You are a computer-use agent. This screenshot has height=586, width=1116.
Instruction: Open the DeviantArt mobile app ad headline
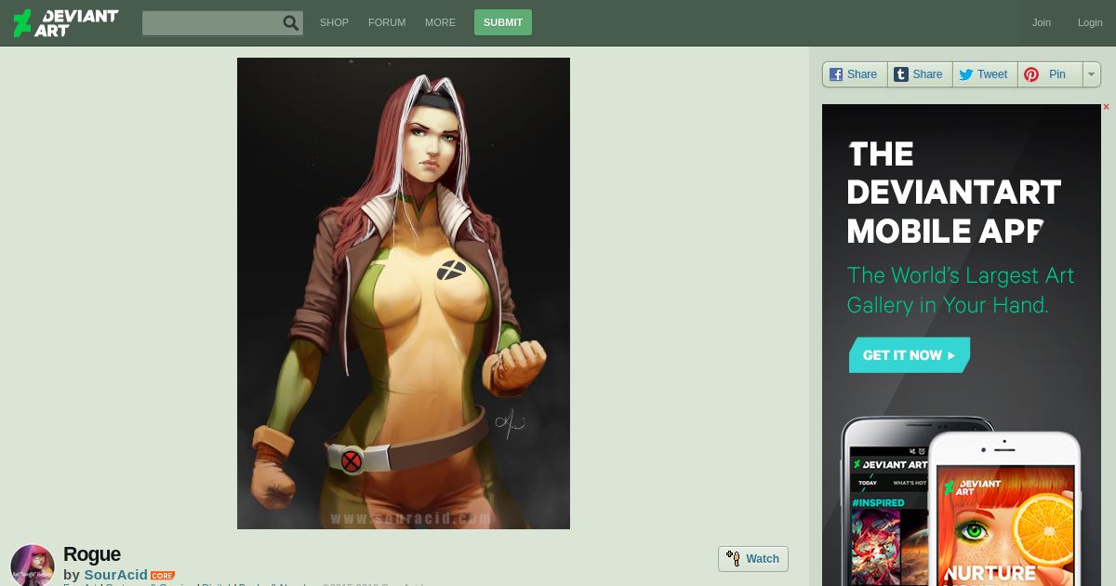click(953, 193)
